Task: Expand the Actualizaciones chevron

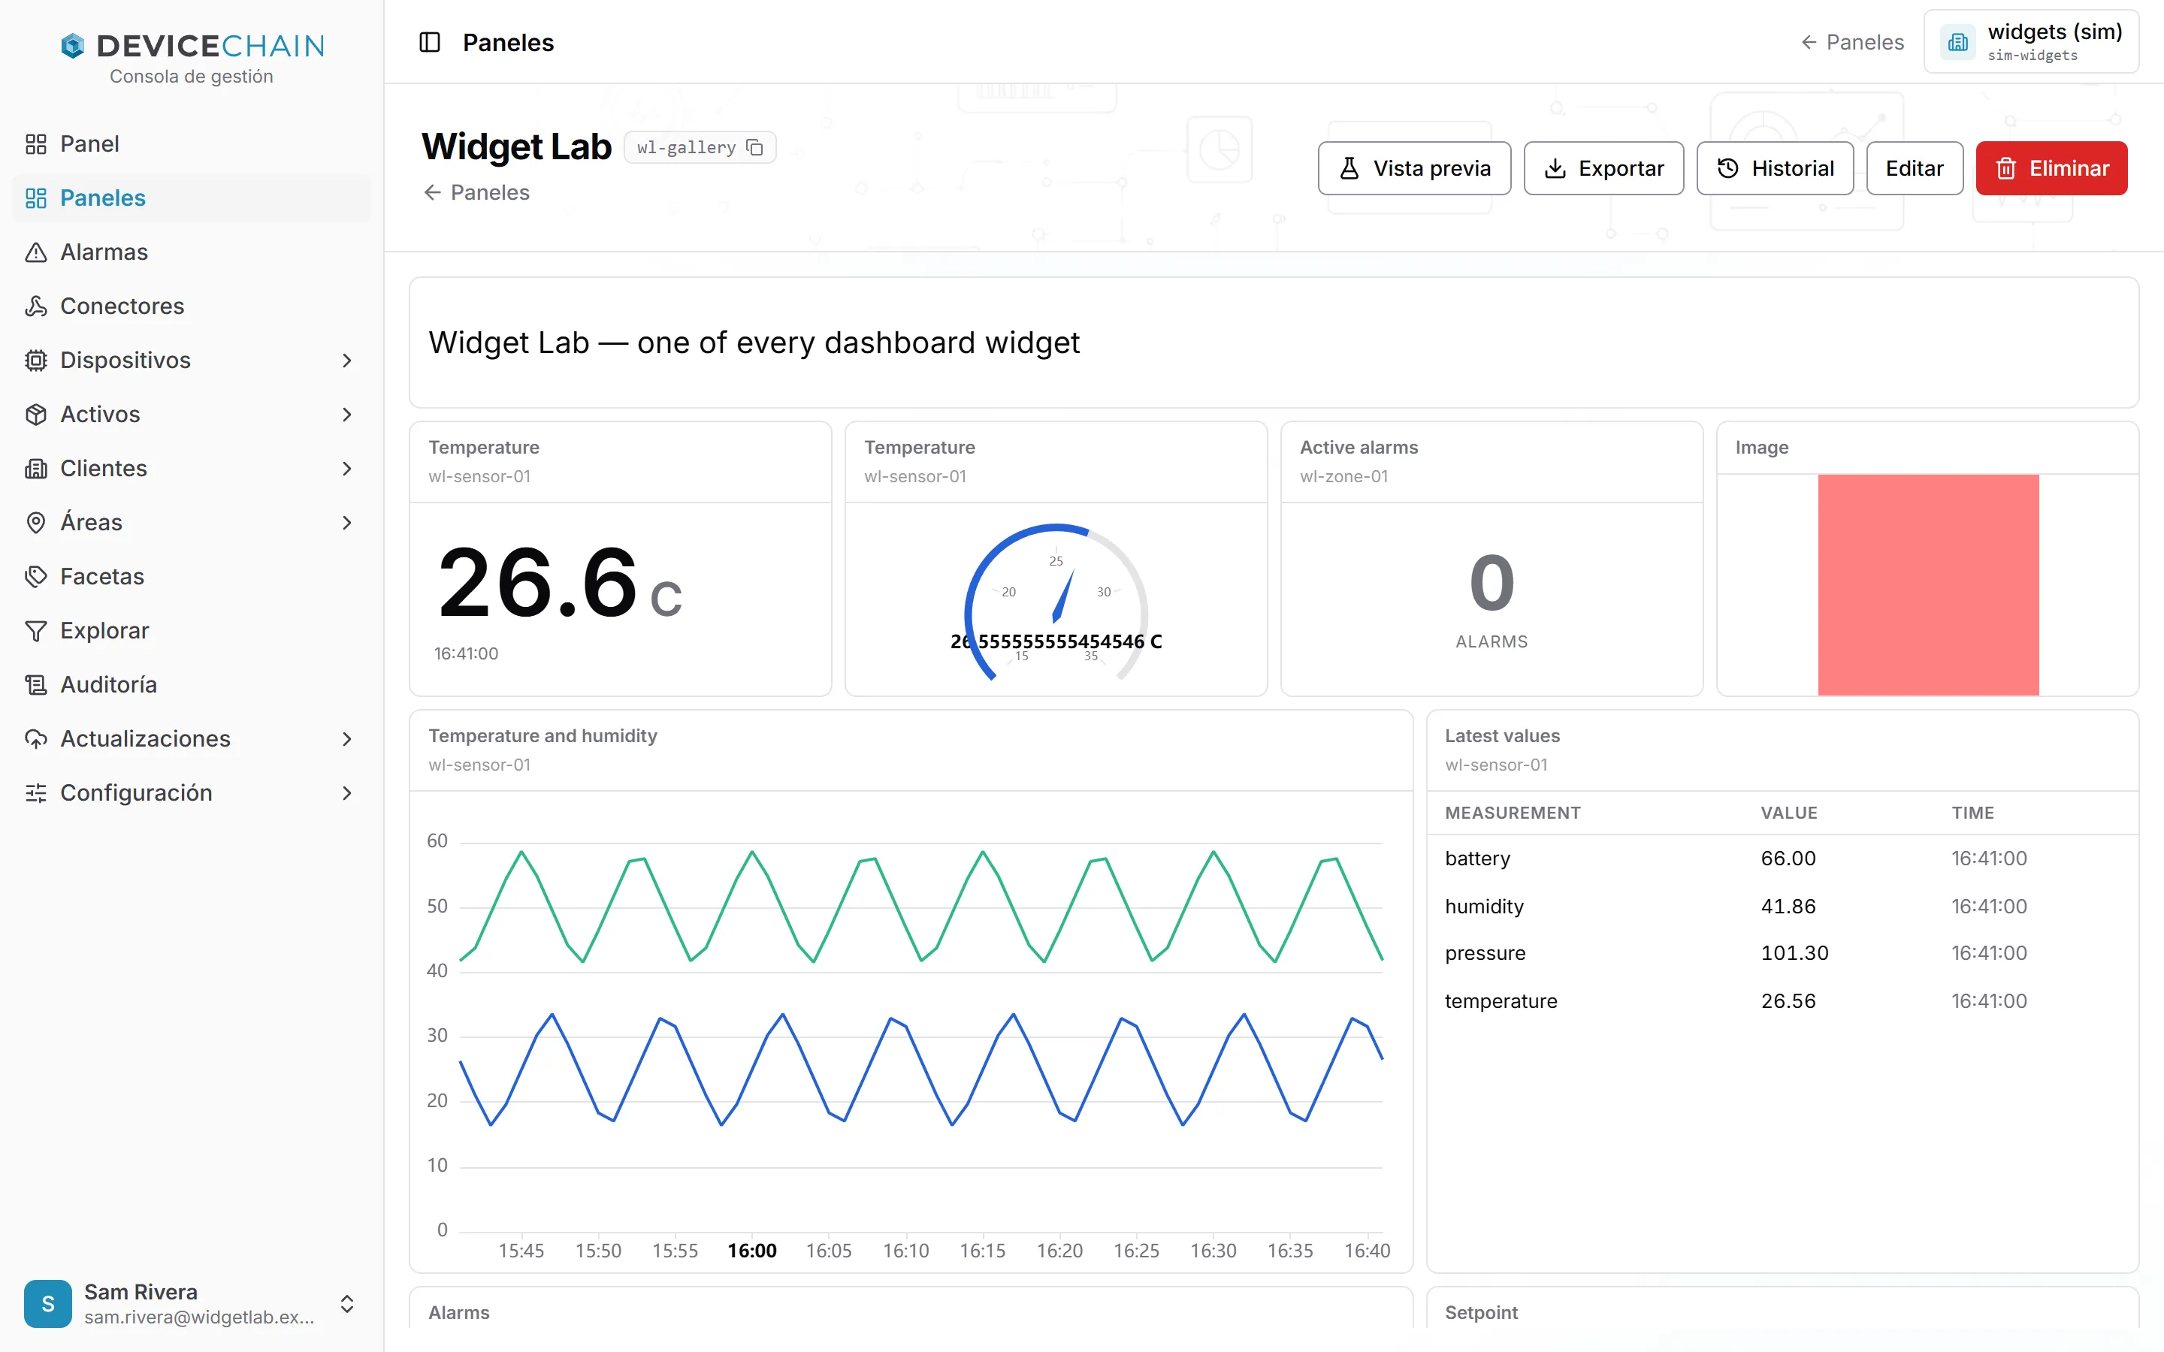Action: [347, 738]
